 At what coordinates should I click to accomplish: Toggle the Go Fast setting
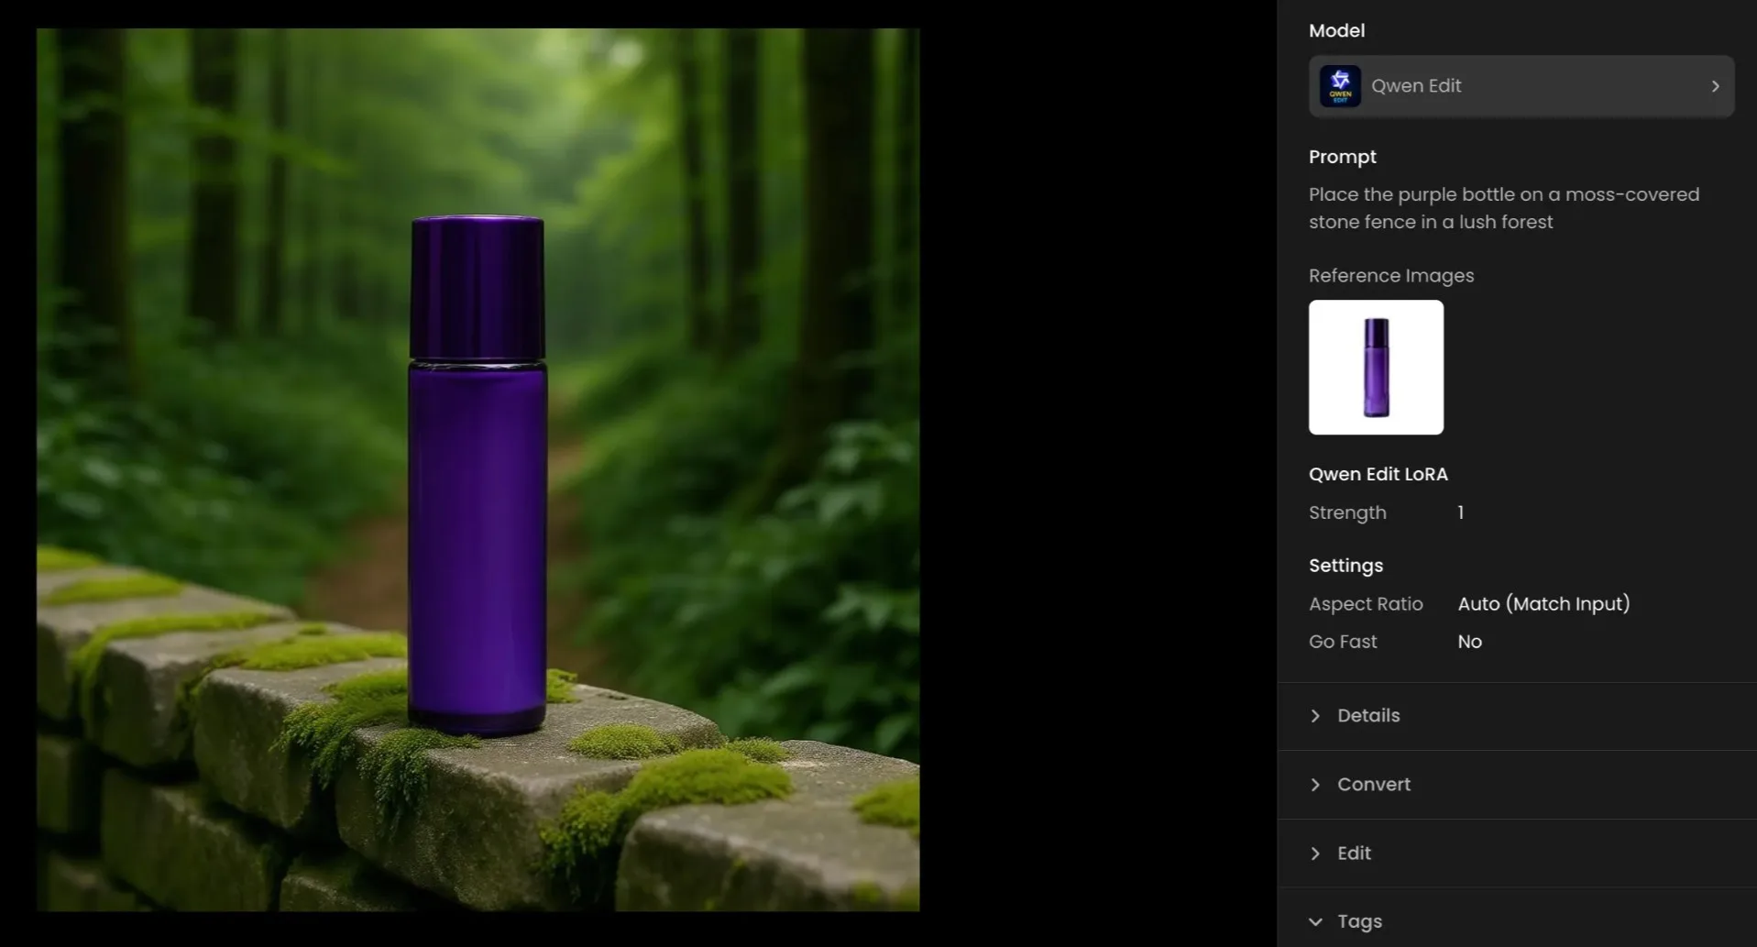(1469, 641)
